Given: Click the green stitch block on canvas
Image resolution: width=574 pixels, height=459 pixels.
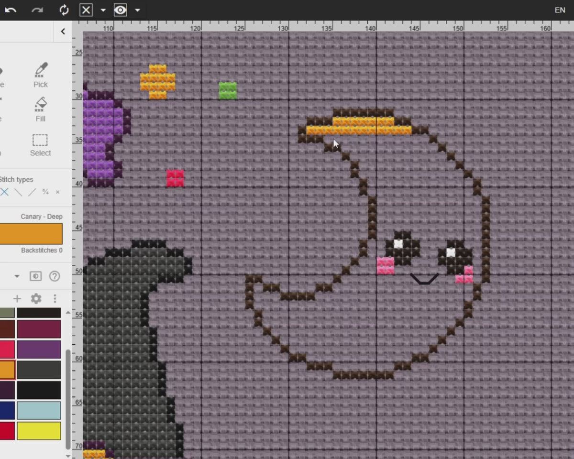Looking at the screenshot, I should (228, 91).
